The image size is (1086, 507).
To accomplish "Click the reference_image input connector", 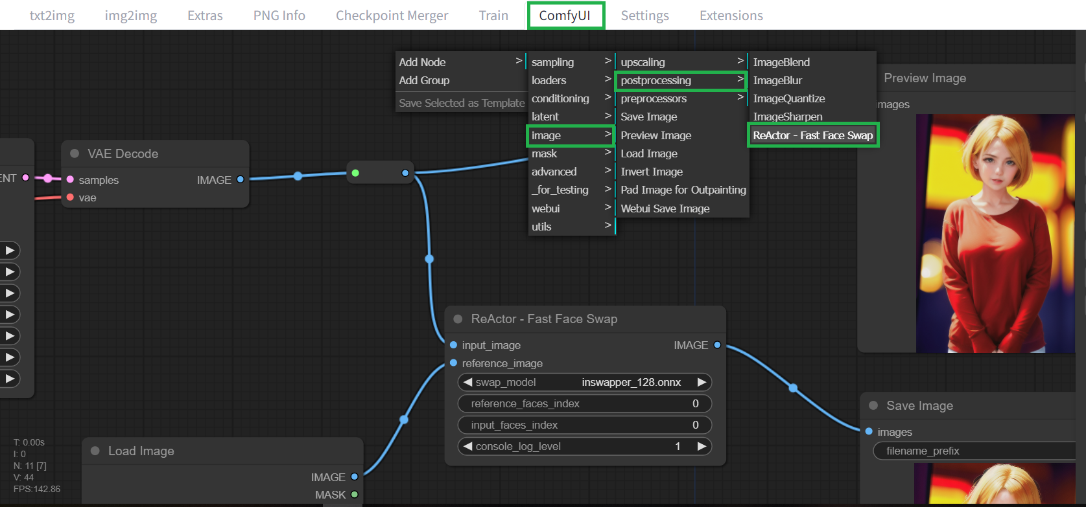I will point(453,363).
